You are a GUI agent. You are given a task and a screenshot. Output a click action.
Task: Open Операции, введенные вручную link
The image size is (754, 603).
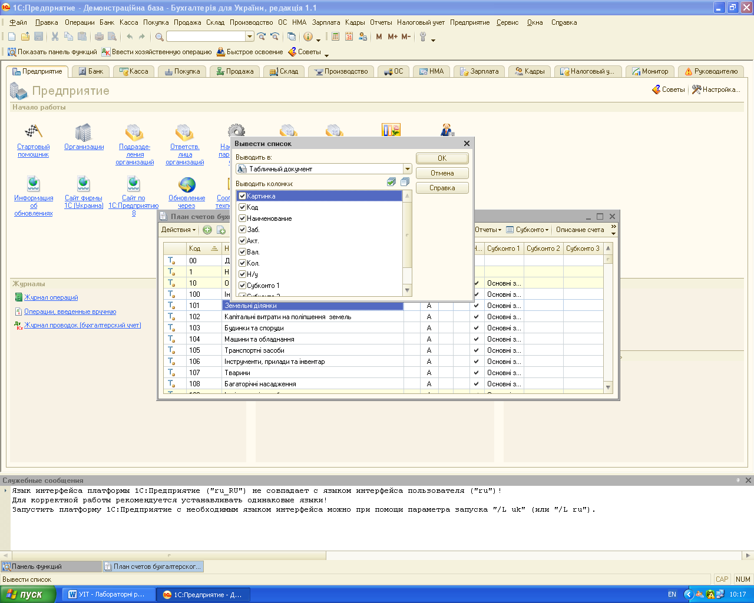pos(70,312)
